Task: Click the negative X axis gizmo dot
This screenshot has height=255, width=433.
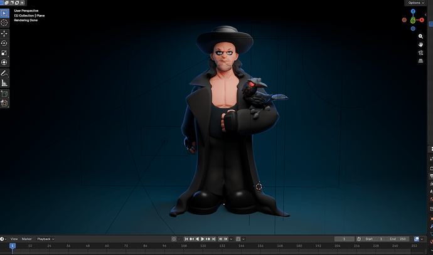Action: pos(404,20)
